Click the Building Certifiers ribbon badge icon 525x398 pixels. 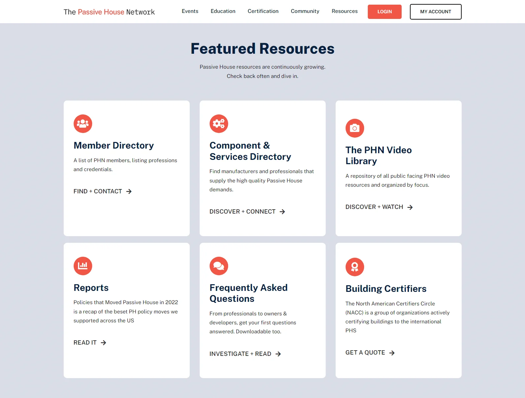[x=355, y=267]
